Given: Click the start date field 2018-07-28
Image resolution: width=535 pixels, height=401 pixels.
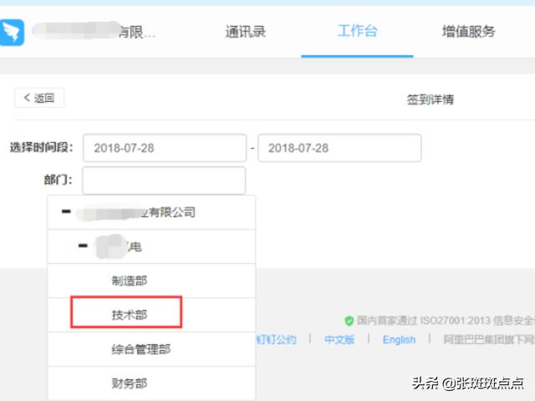Looking at the screenshot, I should (165, 148).
